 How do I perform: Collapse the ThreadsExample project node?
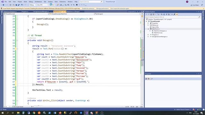[147, 21]
